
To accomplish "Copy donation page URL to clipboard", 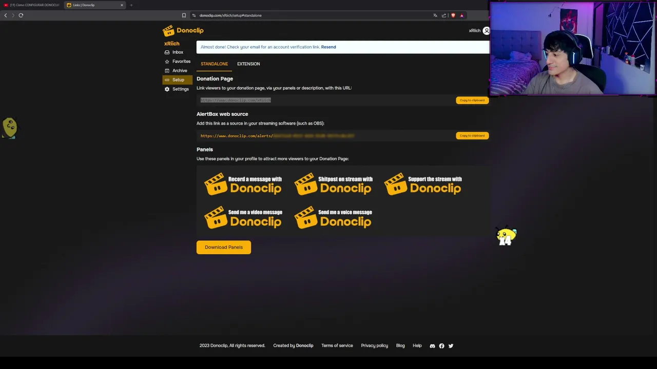I will pyautogui.click(x=472, y=100).
